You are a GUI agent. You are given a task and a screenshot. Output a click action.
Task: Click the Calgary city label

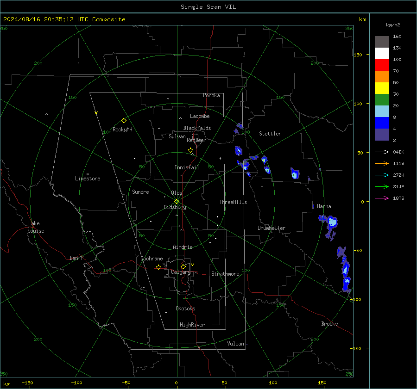(x=181, y=272)
